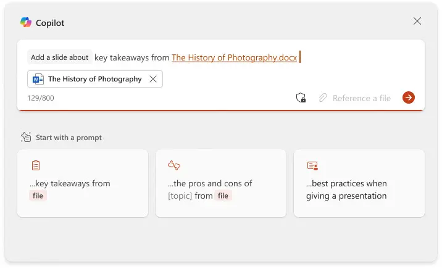Click Reference a file text
The width and height of the screenshot is (442, 269).
click(361, 97)
